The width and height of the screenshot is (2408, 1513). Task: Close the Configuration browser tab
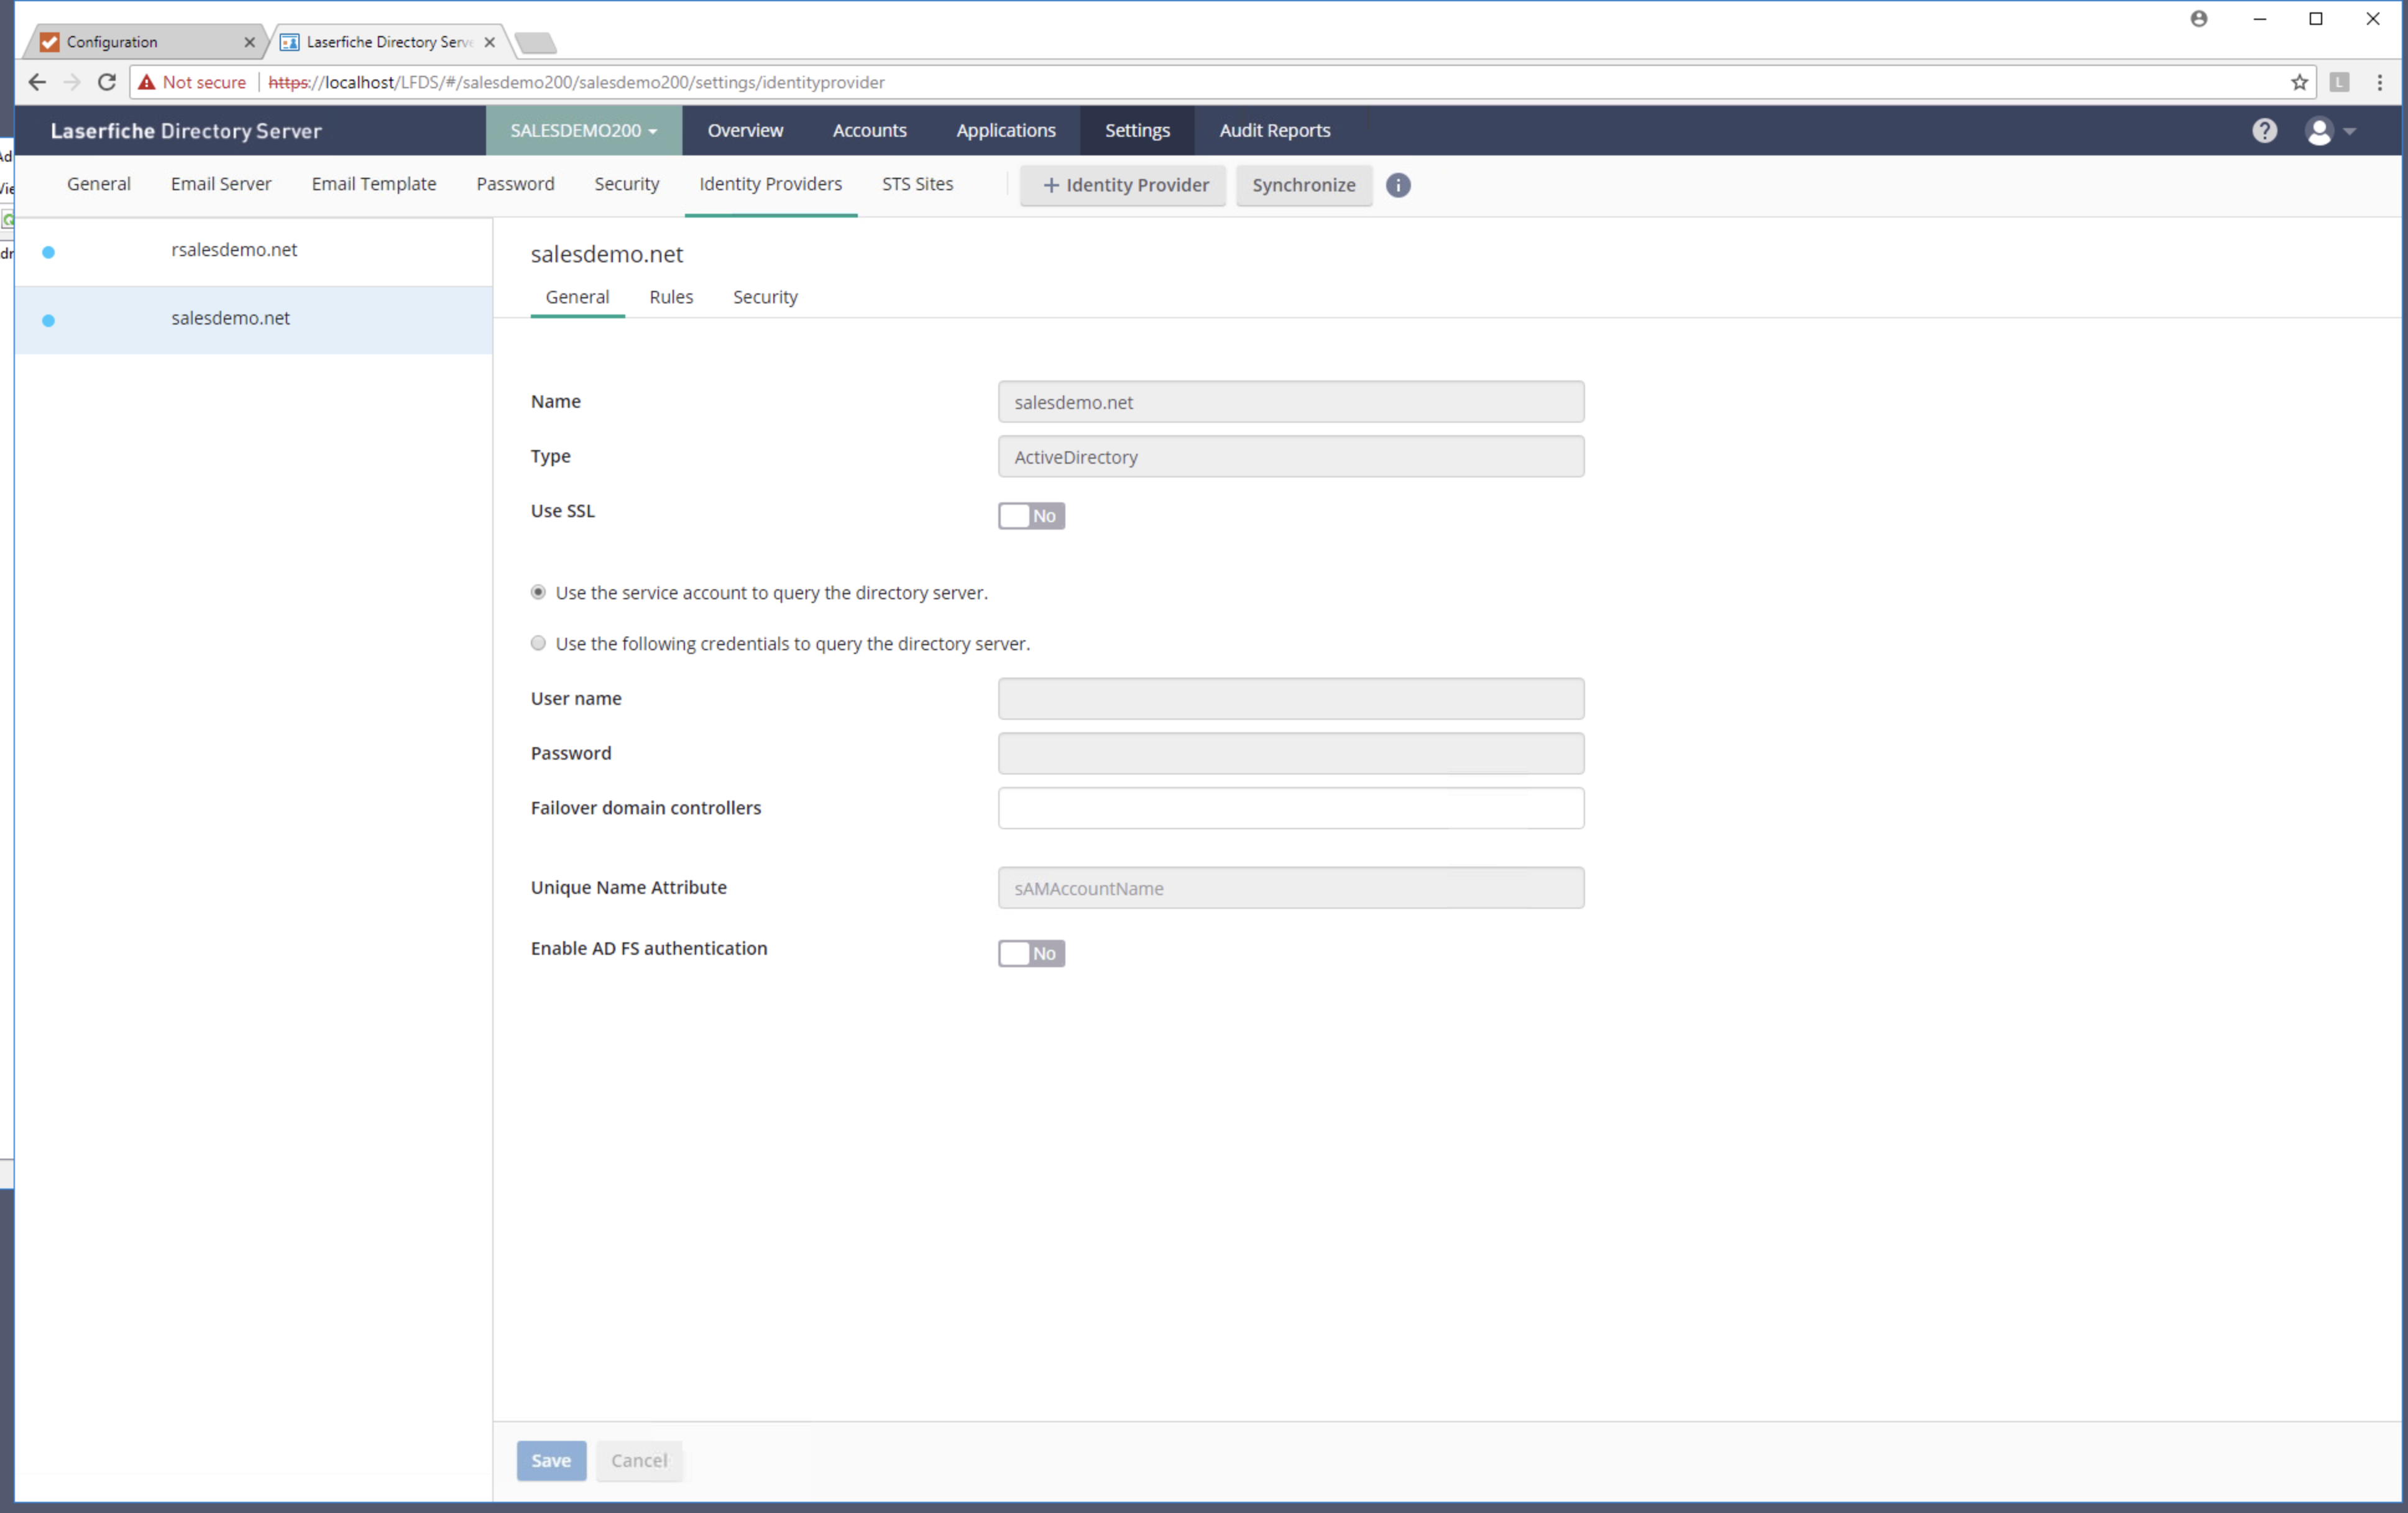(x=249, y=42)
